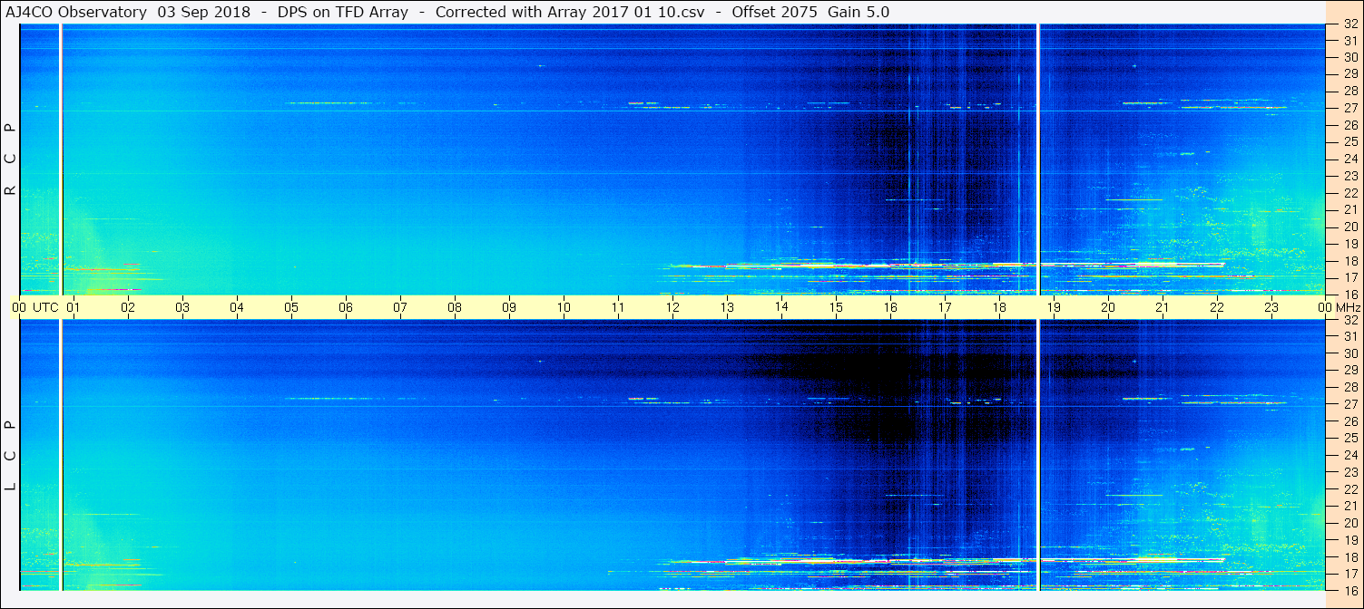1364x609 pixels.
Task: Click the 'MHz' label on time axis
Action: pyautogui.click(x=1348, y=307)
